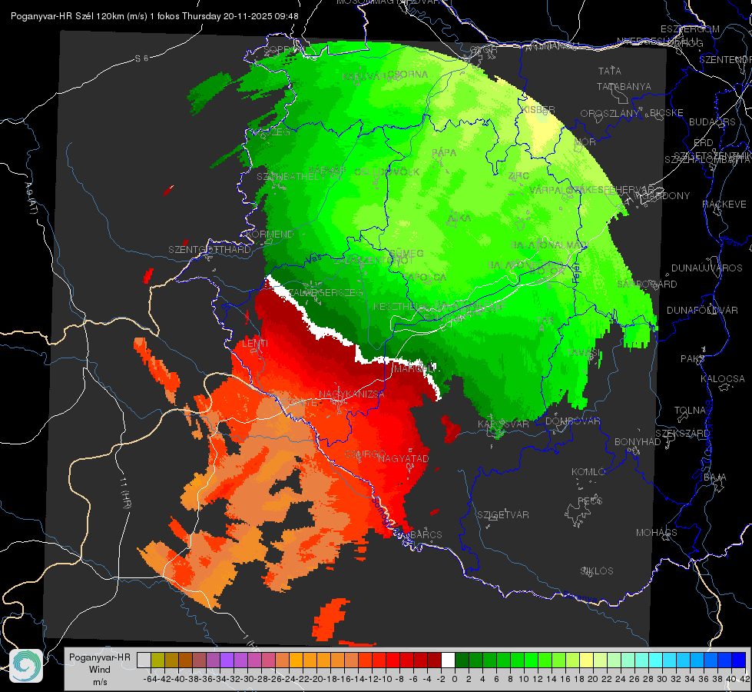Select the AJKA label
This screenshot has height=692, width=752.
459,218
